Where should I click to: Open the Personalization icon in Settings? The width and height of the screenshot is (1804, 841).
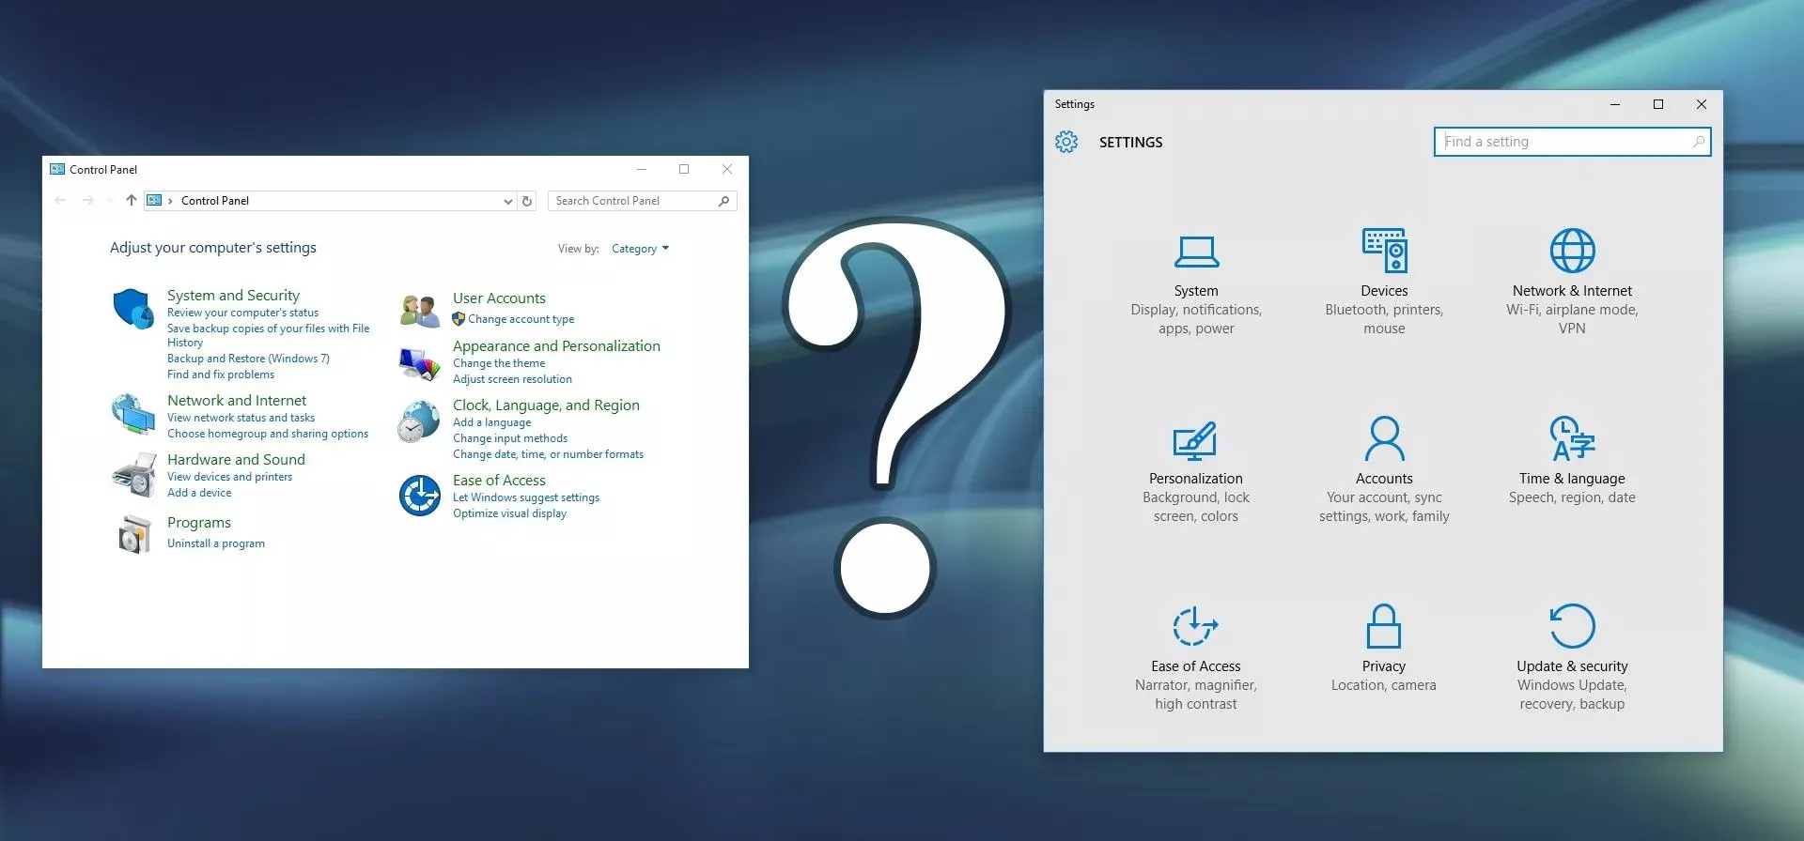pyautogui.click(x=1195, y=439)
